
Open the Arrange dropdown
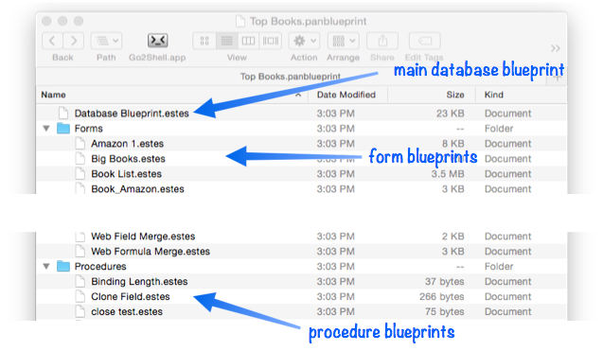[344, 41]
